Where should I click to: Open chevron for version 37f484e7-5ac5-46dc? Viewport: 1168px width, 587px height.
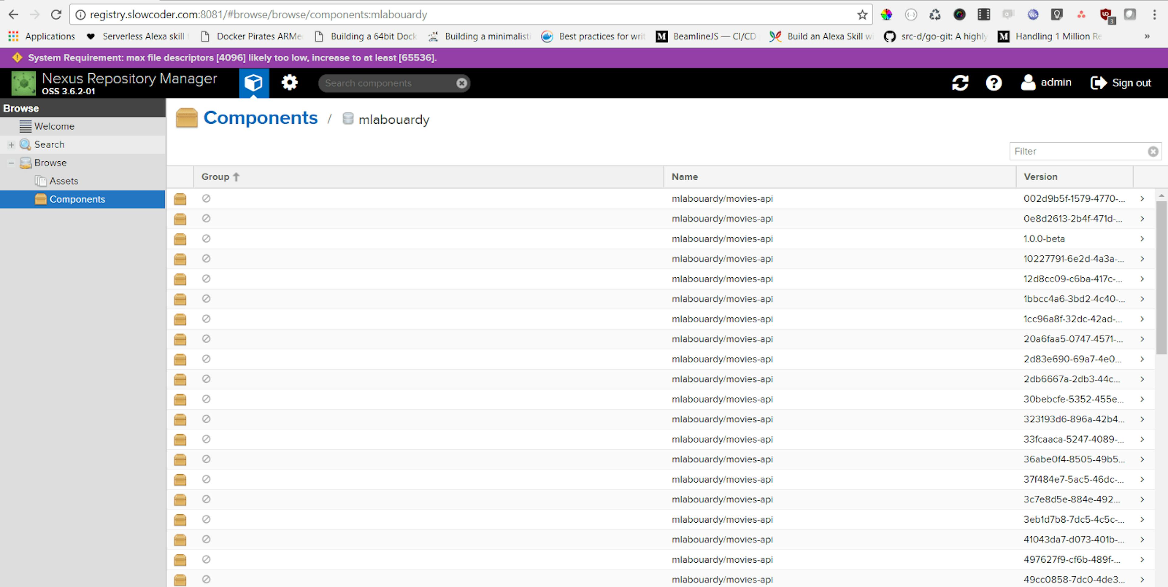coord(1142,479)
